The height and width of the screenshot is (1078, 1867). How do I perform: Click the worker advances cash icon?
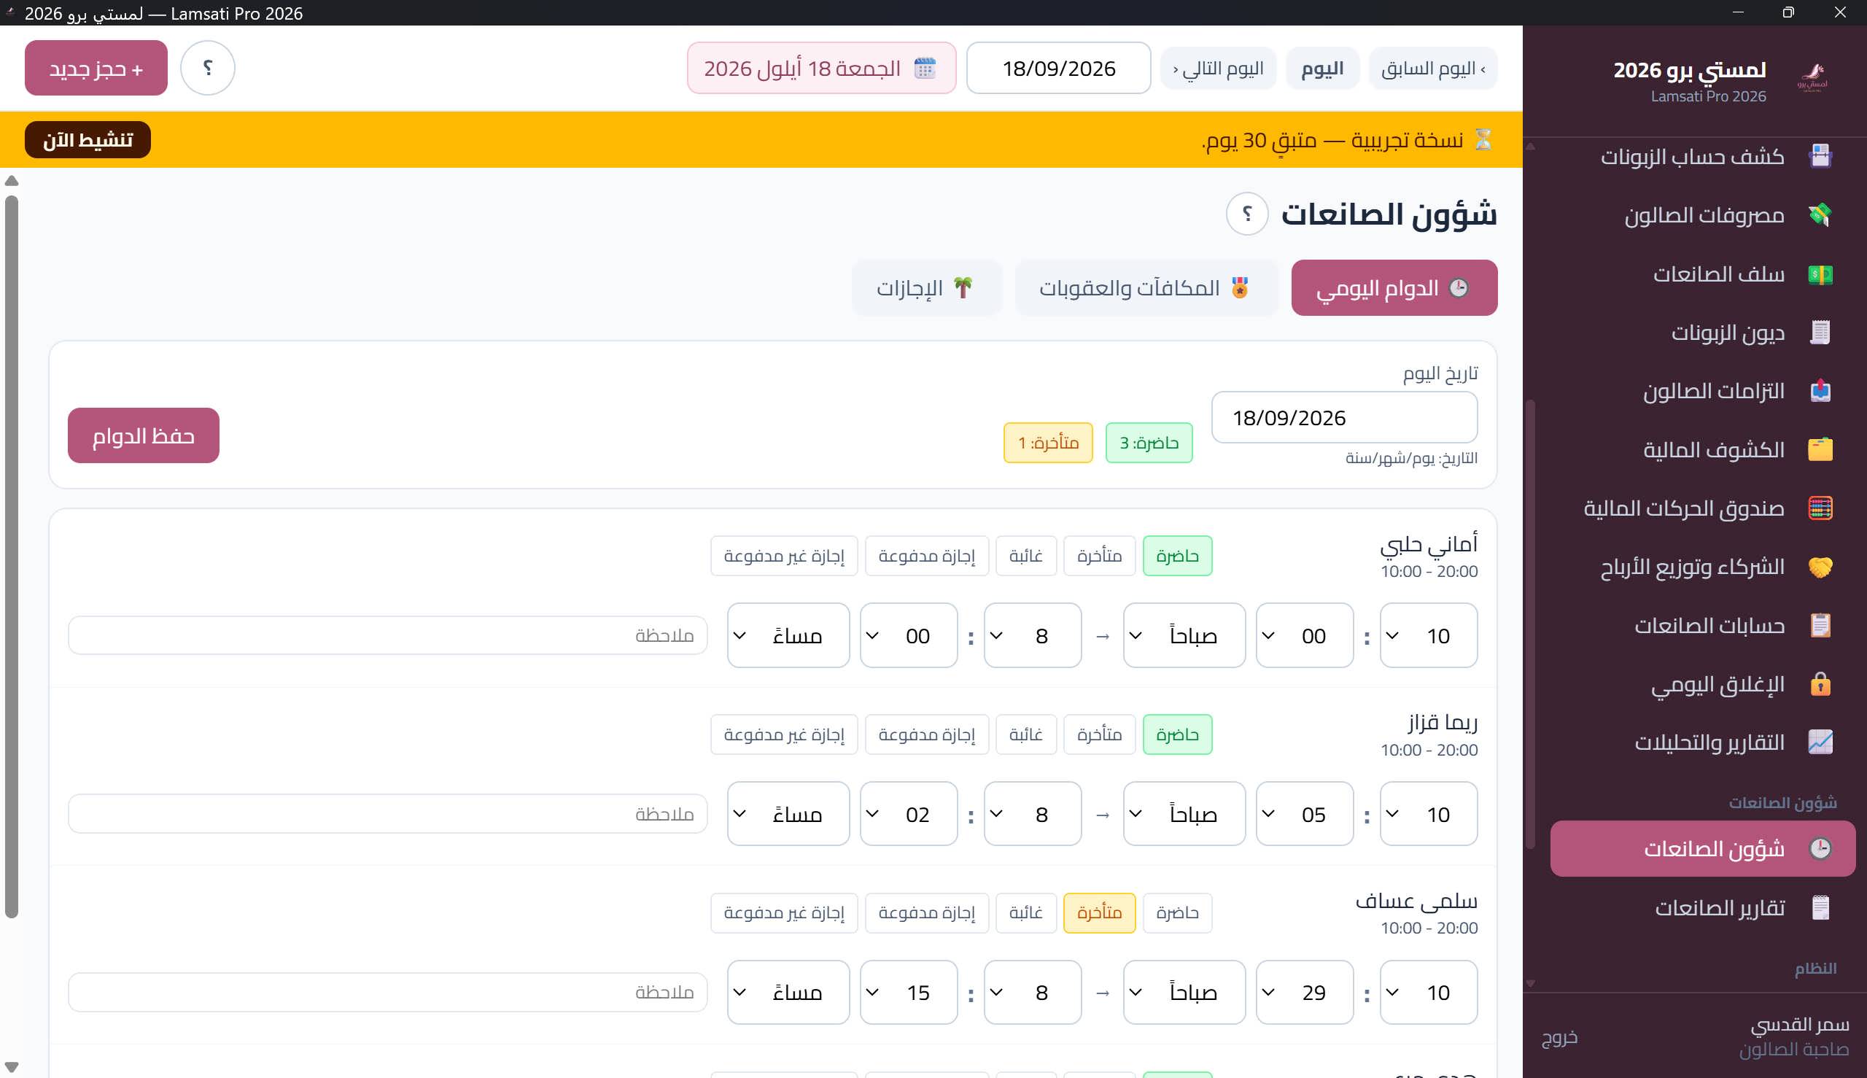[x=1820, y=275]
